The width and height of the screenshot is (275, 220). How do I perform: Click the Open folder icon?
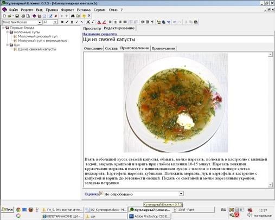9,16
